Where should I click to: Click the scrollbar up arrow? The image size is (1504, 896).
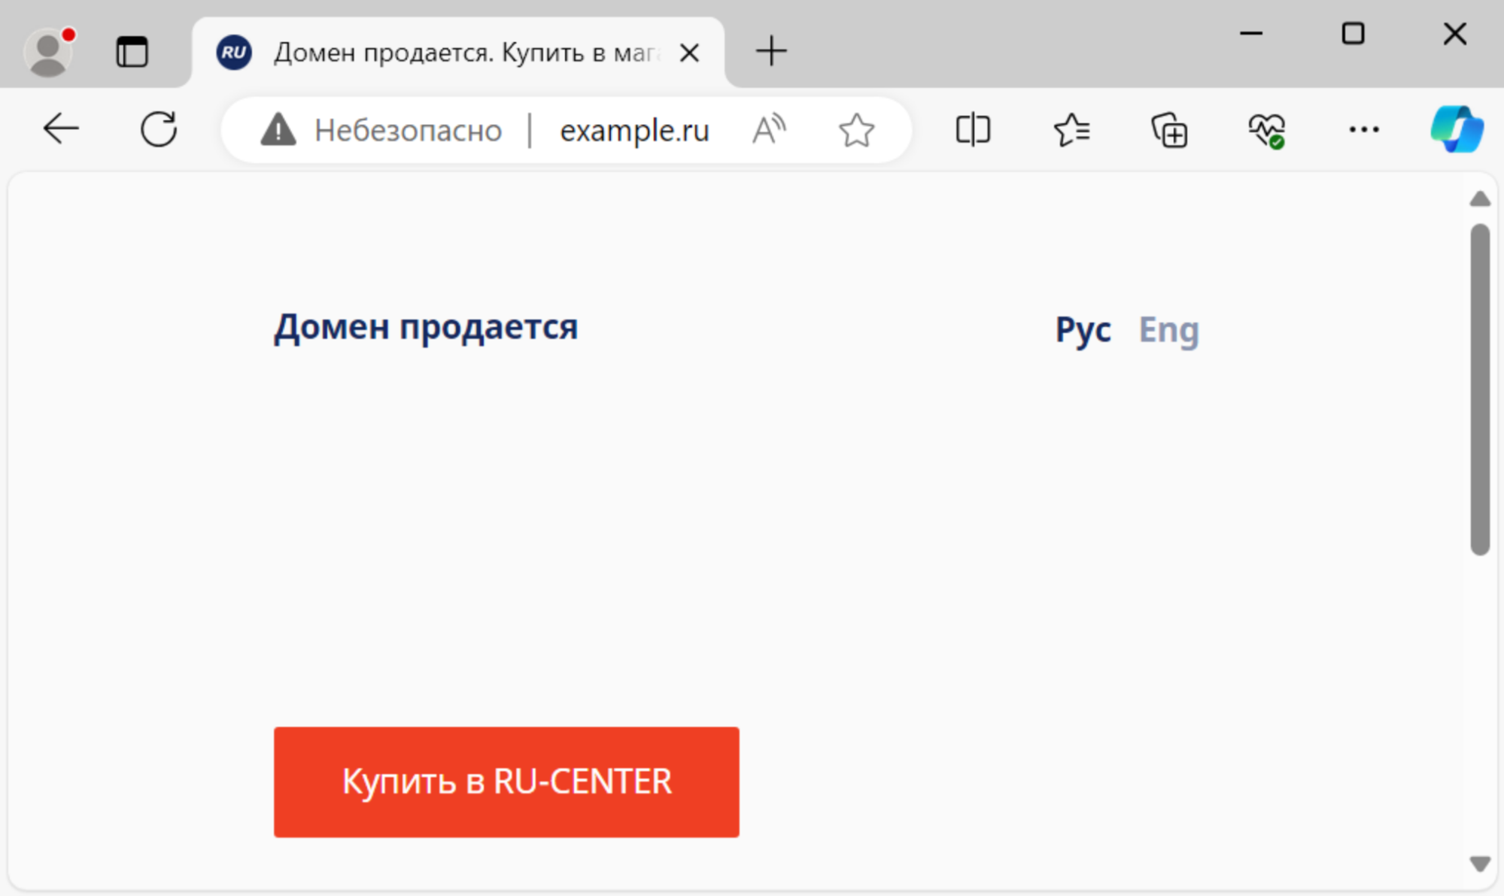pyautogui.click(x=1480, y=198)
